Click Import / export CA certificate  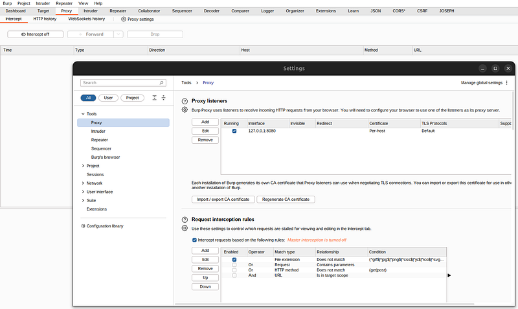[x=223, y=200]
